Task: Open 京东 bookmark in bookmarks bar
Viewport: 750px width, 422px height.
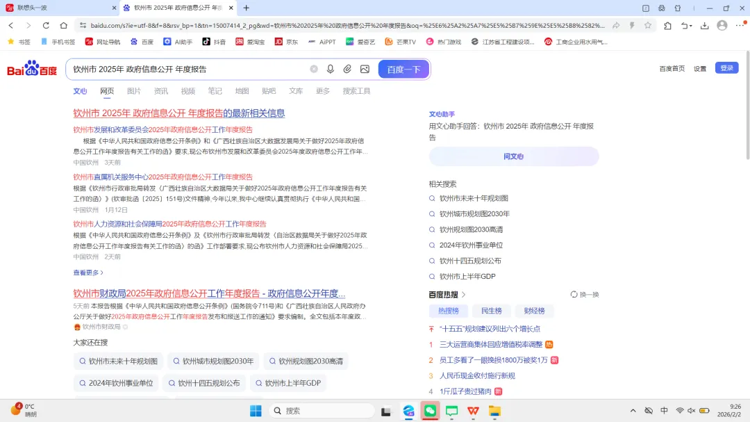Action: (286, 42)
